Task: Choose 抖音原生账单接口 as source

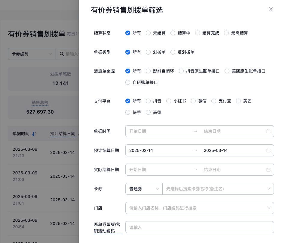Action: [181, 71]
